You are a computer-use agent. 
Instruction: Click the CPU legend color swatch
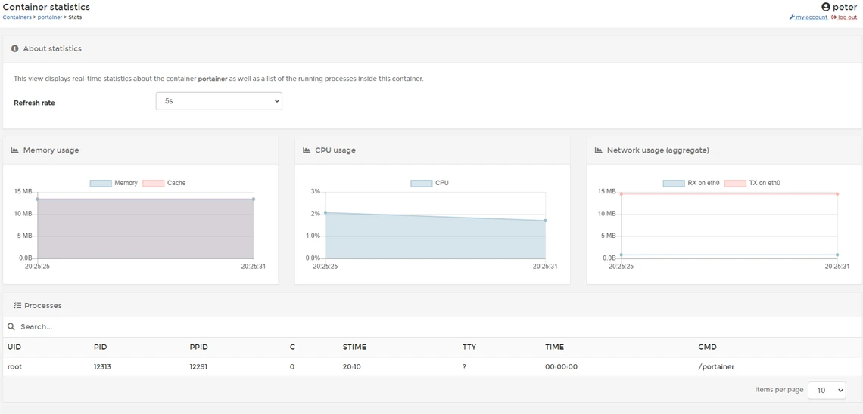point(421,183)
